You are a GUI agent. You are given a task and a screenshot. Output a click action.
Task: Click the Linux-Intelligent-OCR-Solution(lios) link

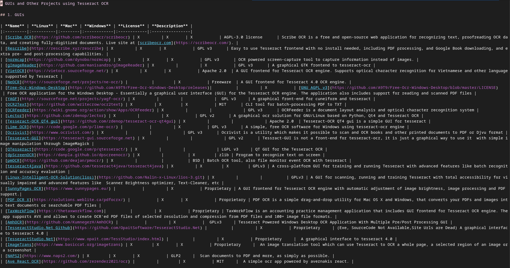pyautogui.click(x=51, y=177)
